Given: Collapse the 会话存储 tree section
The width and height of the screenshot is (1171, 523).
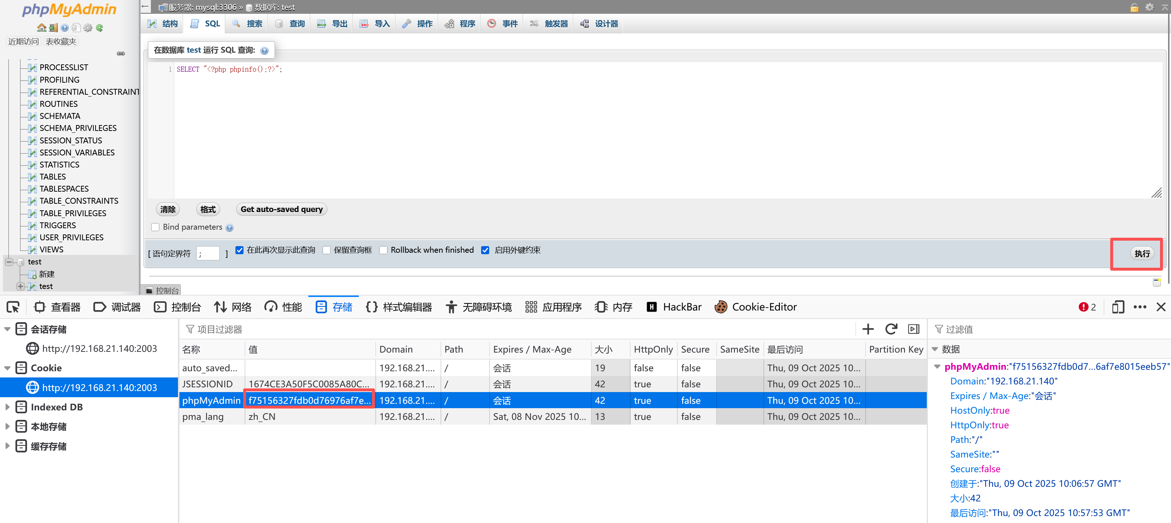Looking at the screenshot, I should coord(7,329).
